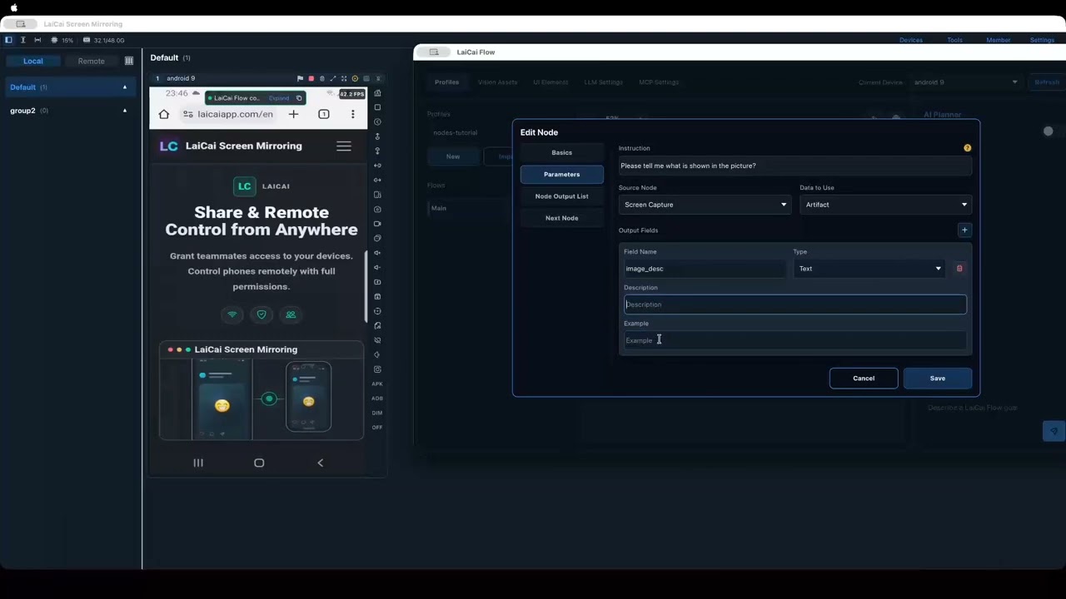Open the Type dropdown showing Text
Screen dimensions: 1066x599
(x=869, y=269)
